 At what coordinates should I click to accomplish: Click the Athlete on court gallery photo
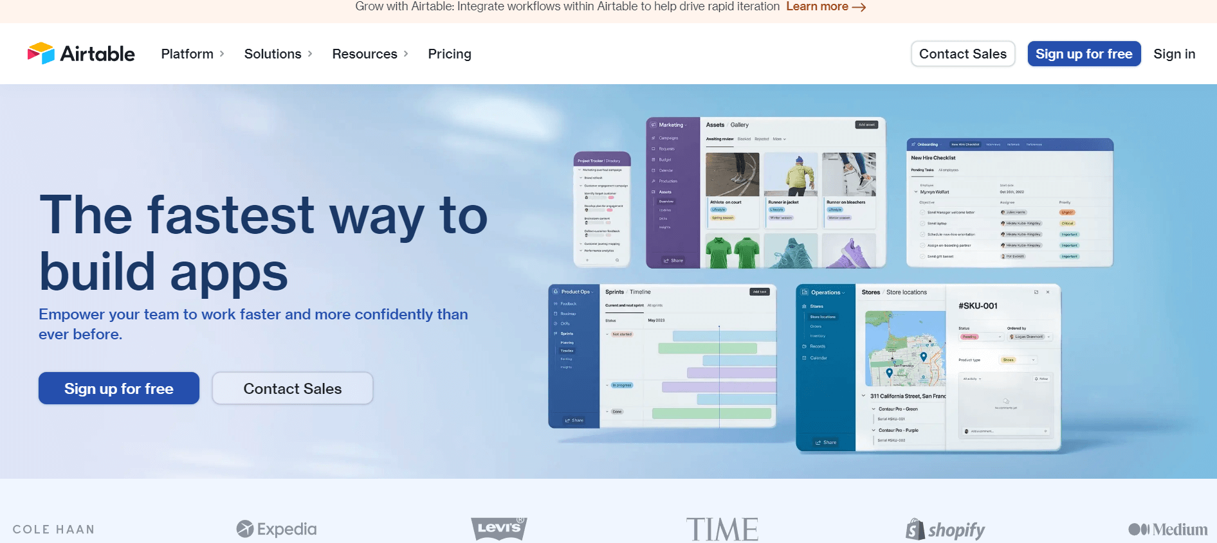coord(733,174)
